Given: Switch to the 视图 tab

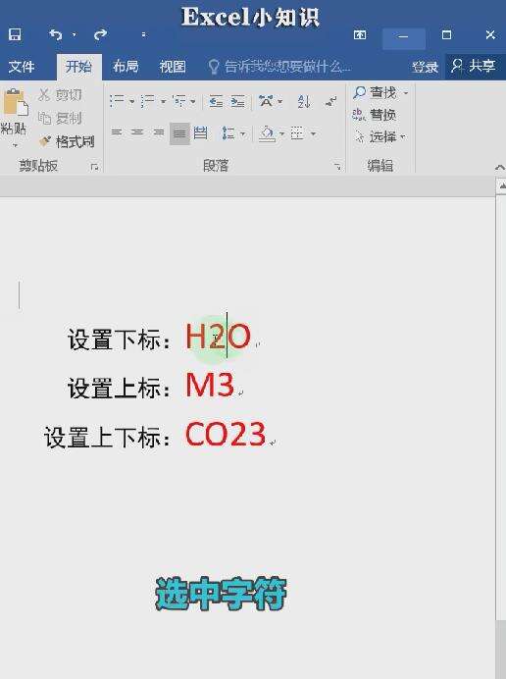Looking at the screenshot, I should 173,67.
